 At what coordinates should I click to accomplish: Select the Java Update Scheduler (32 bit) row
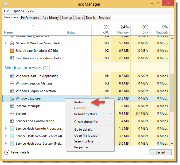tap(86, 51)
